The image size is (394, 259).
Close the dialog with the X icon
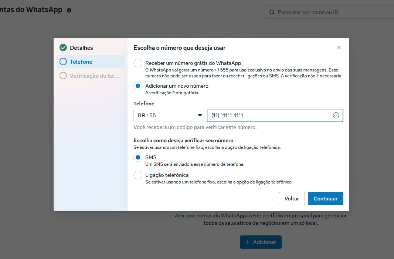pos(339,48)
